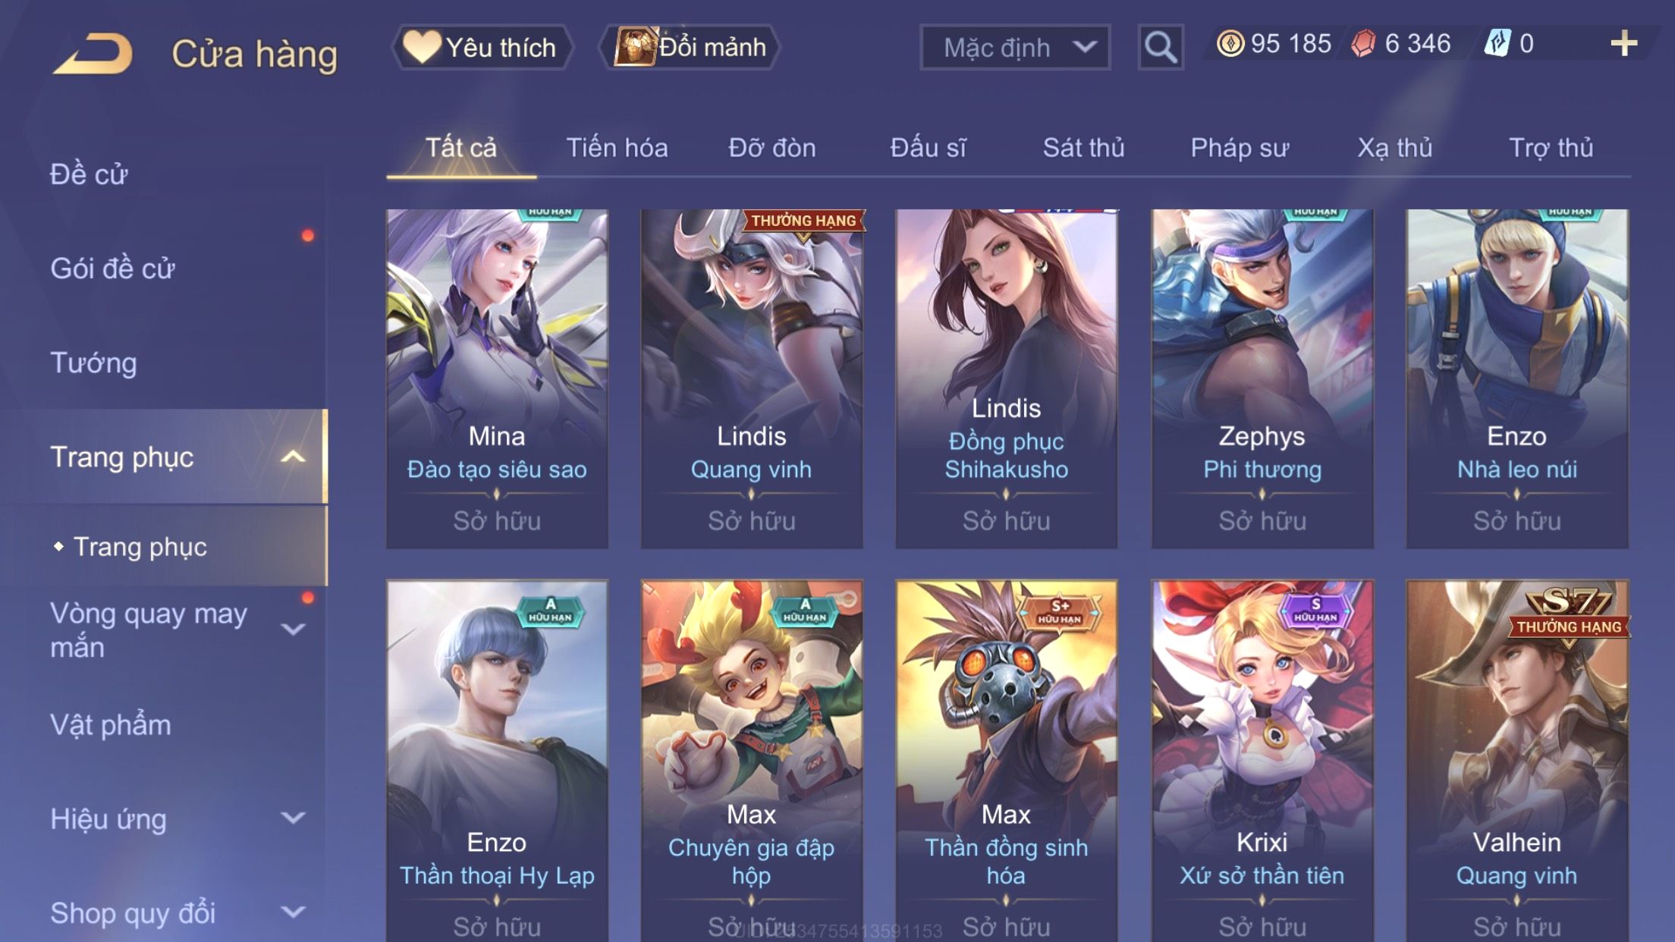Screen dimensions: 1675x942
Task: Open the Tướng sidebar menu
Action: coord(94,363)
